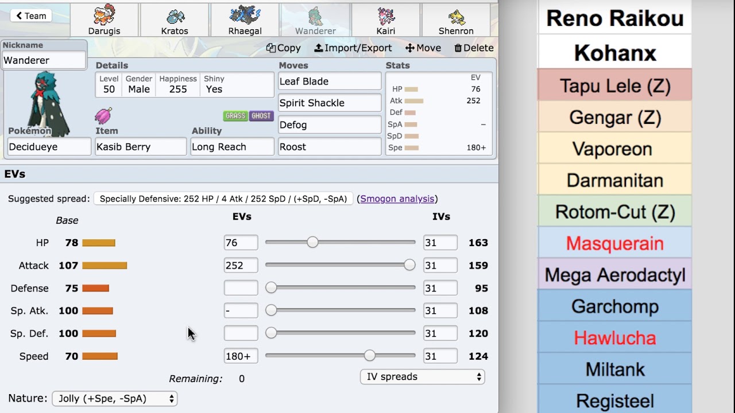Click the Defense IV input box
The height and width of the screenshot is (413, 735).
coord(440,288)
